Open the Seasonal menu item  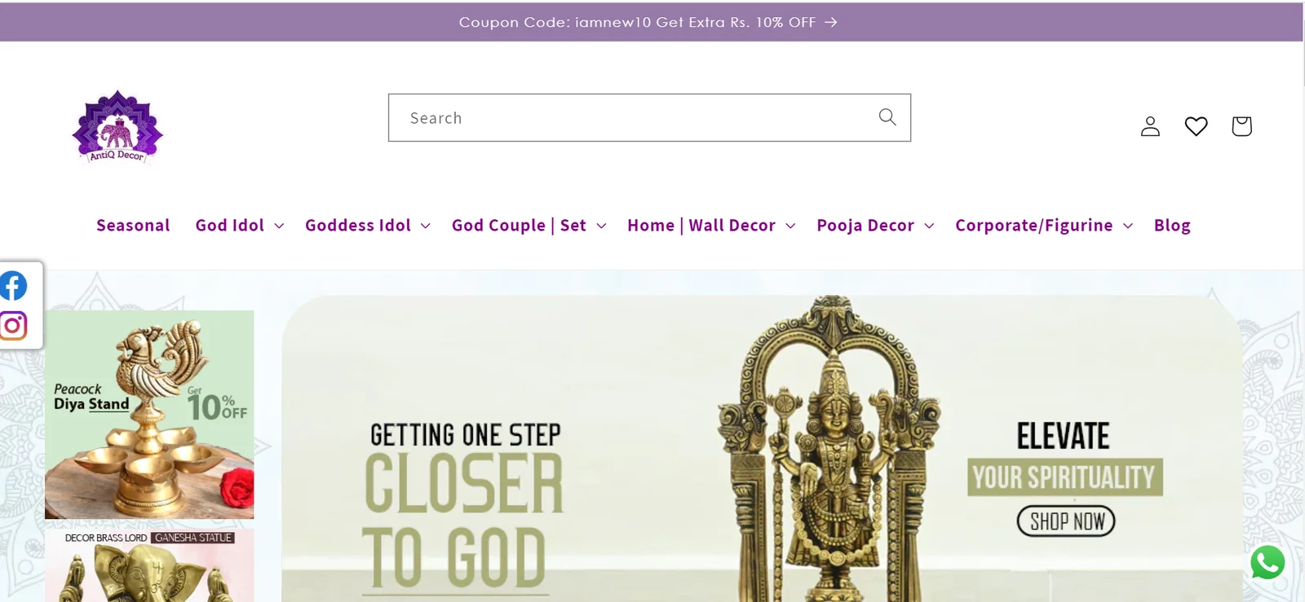tap(133, 226)
